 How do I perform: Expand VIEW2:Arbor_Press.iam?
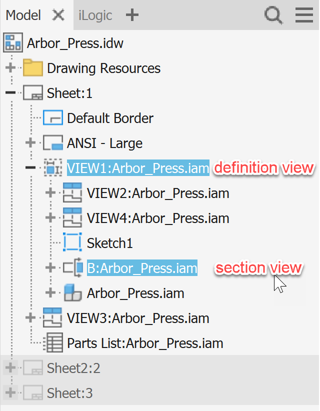tap(50, 193)
